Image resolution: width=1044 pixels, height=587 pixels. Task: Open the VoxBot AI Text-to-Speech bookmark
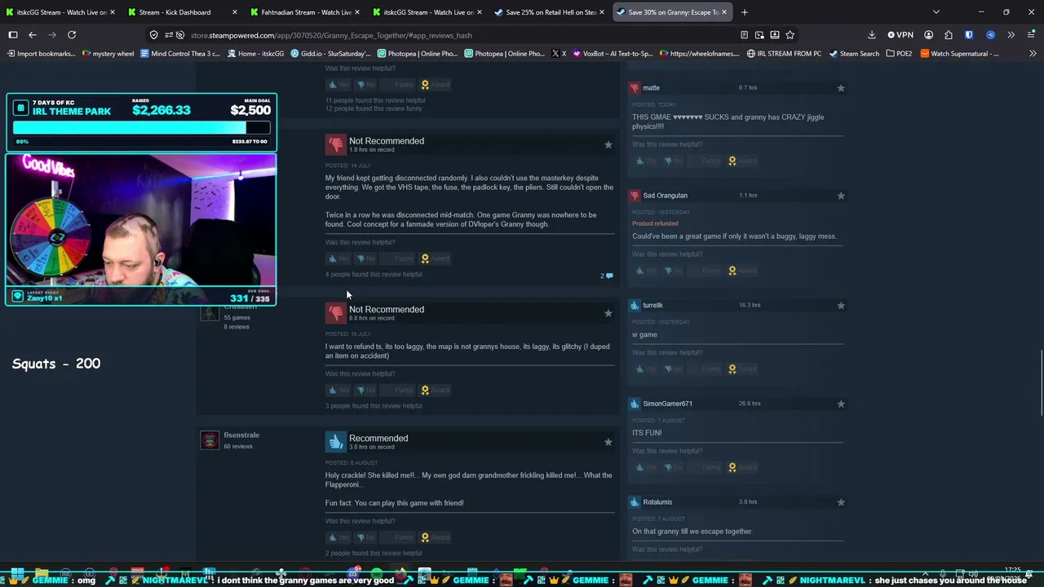613,54
